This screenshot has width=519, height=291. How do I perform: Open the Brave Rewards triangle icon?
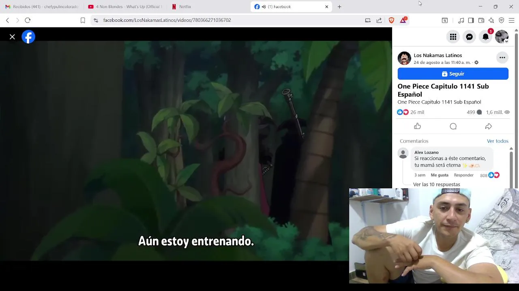pos(403,20)
